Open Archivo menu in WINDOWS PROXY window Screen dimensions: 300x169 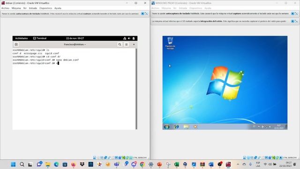(155, 8)
